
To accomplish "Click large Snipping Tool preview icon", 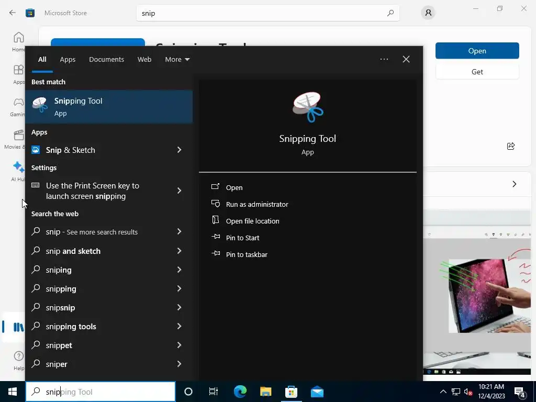I will (308, 107).
